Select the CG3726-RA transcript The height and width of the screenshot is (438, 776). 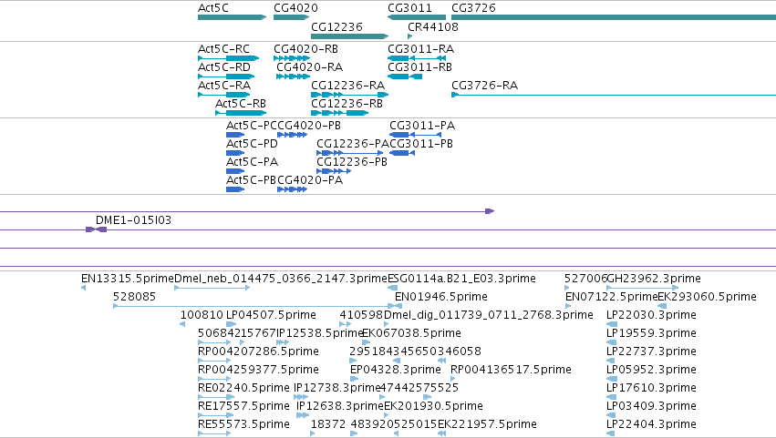coord(614,95)
